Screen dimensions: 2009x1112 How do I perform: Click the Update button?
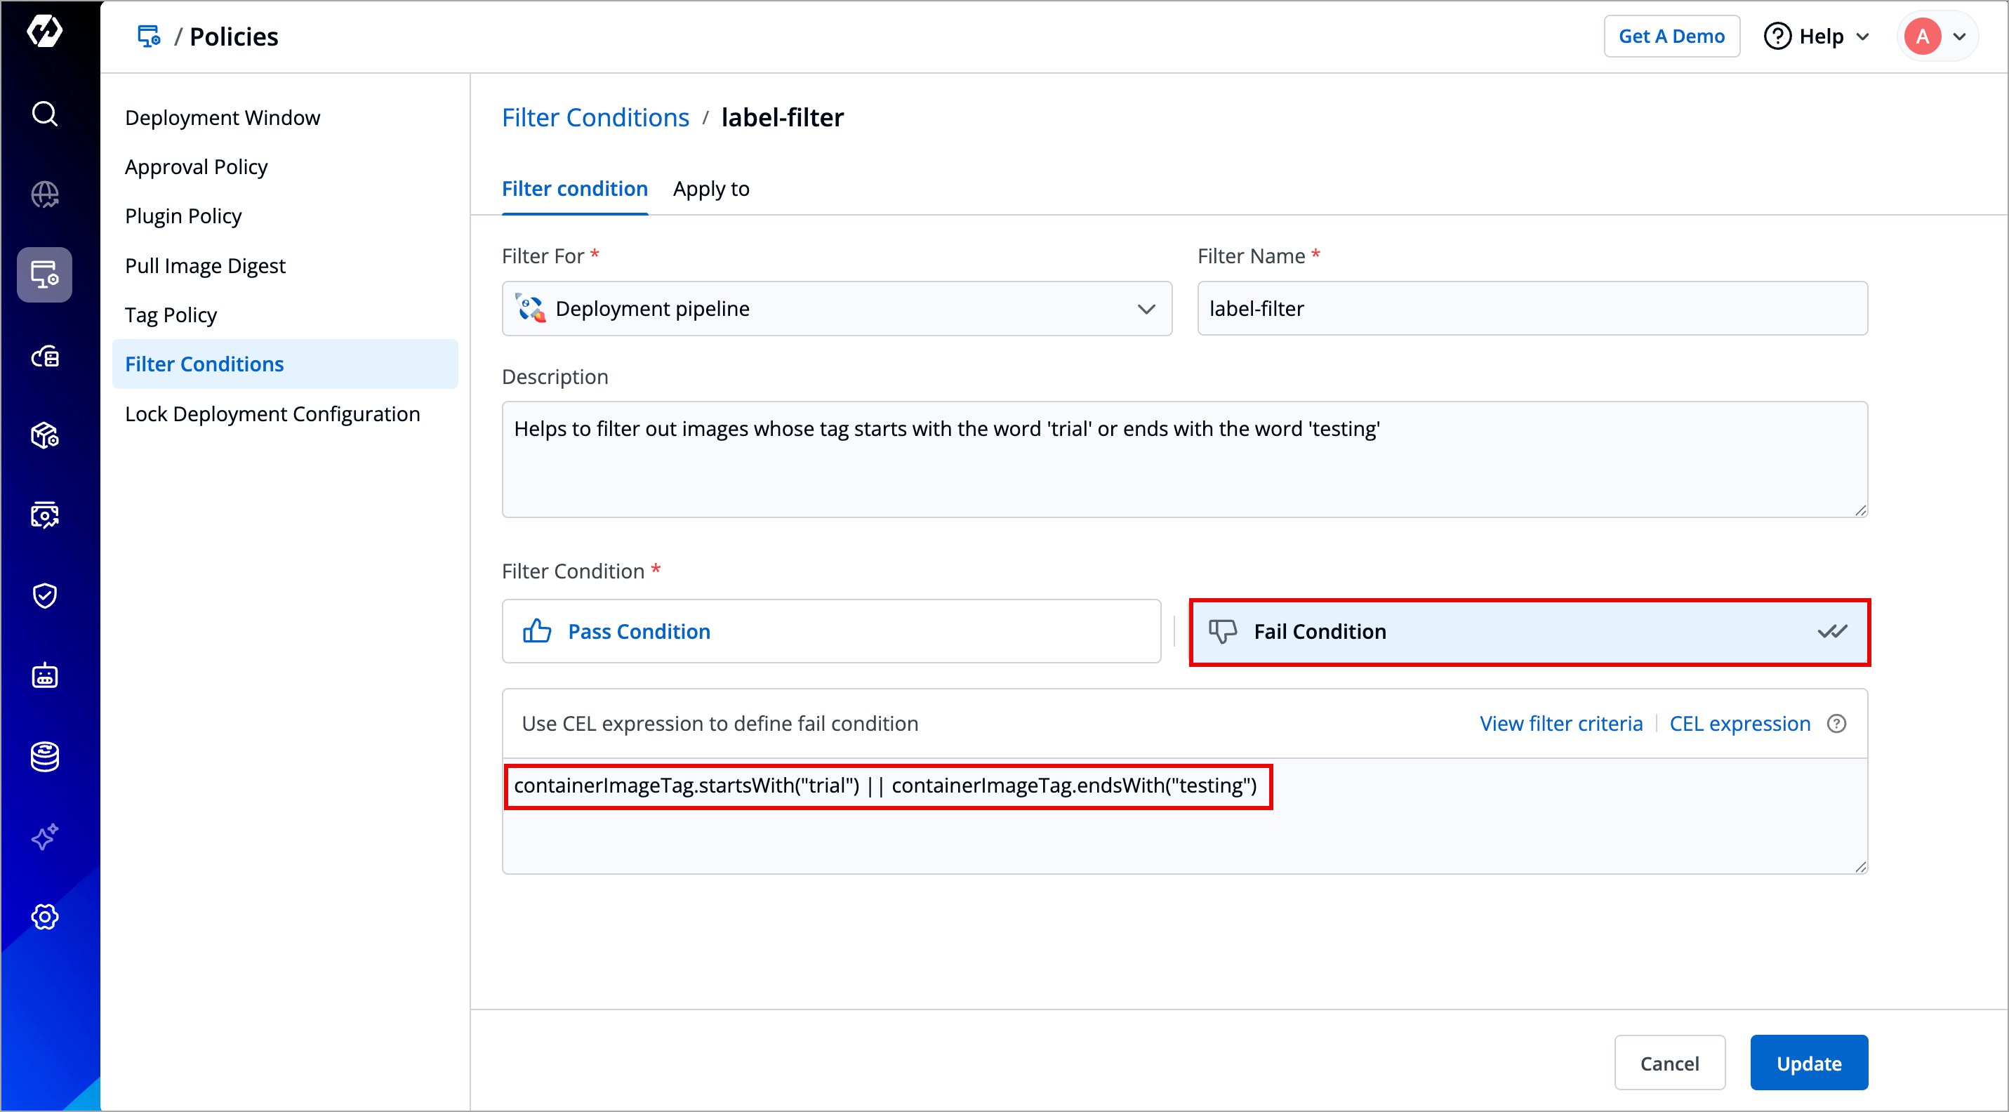point(1808,1063)
